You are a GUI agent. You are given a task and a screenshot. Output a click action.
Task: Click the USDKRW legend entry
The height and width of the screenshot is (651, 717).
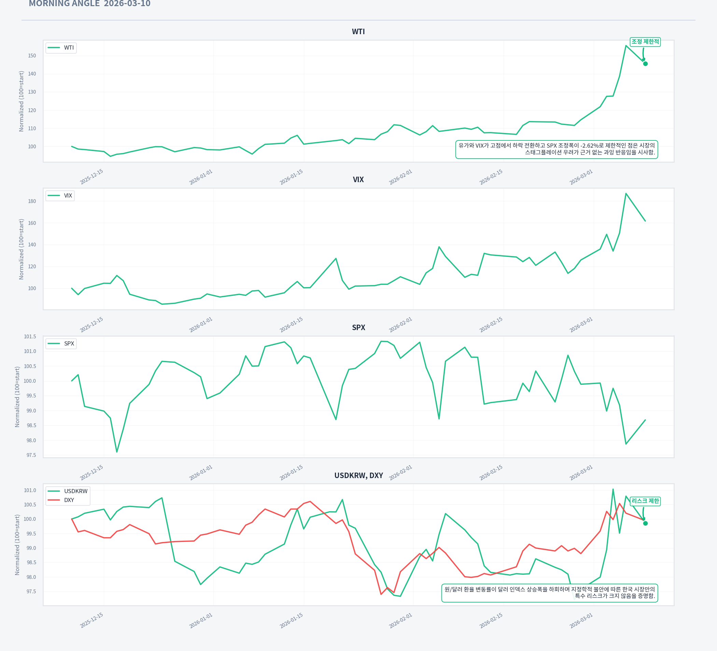68,491
